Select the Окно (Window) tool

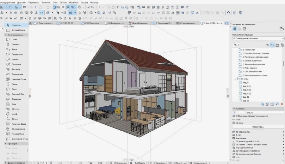click(16, 89)
